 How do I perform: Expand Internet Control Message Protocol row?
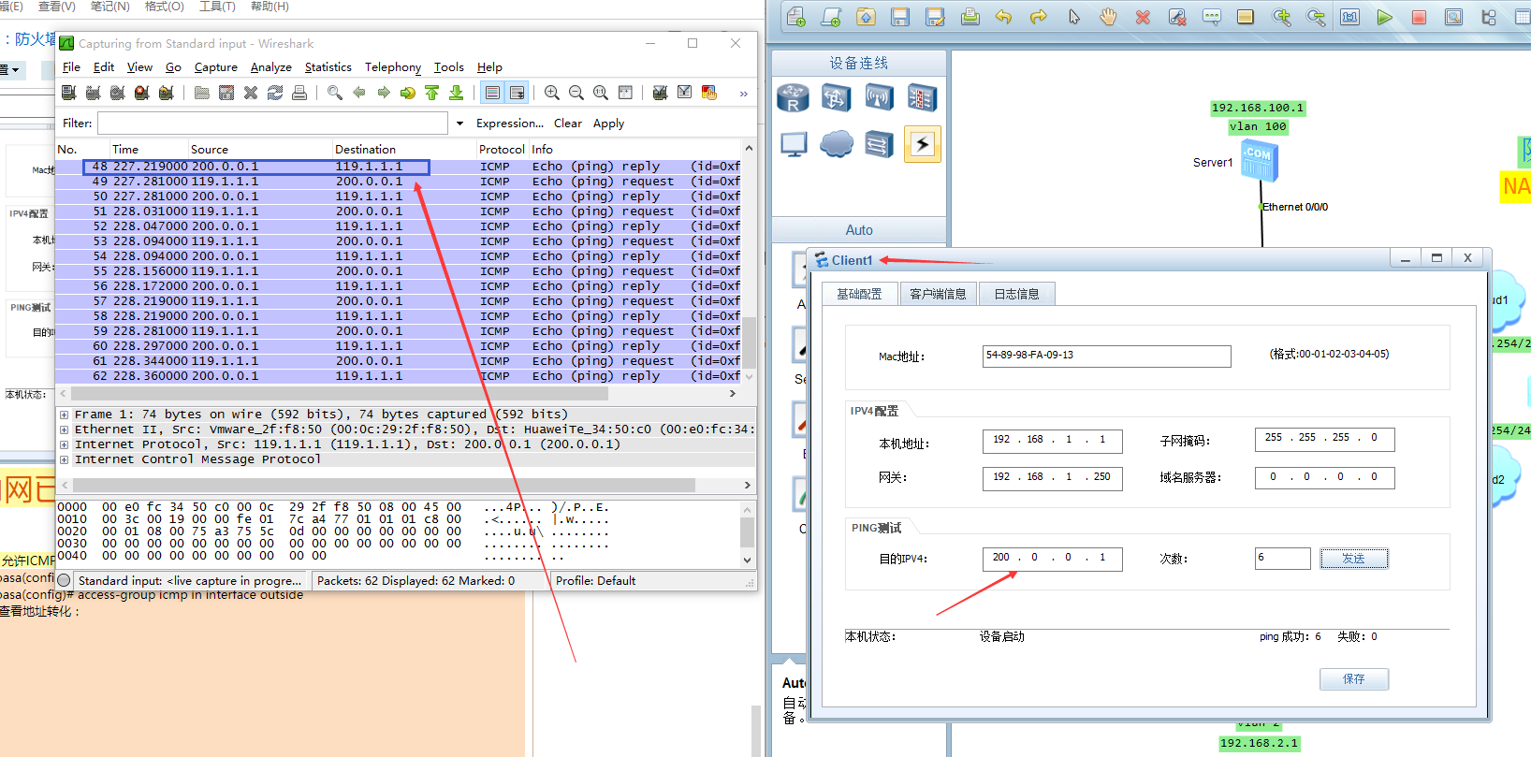(x=64, y=459)
